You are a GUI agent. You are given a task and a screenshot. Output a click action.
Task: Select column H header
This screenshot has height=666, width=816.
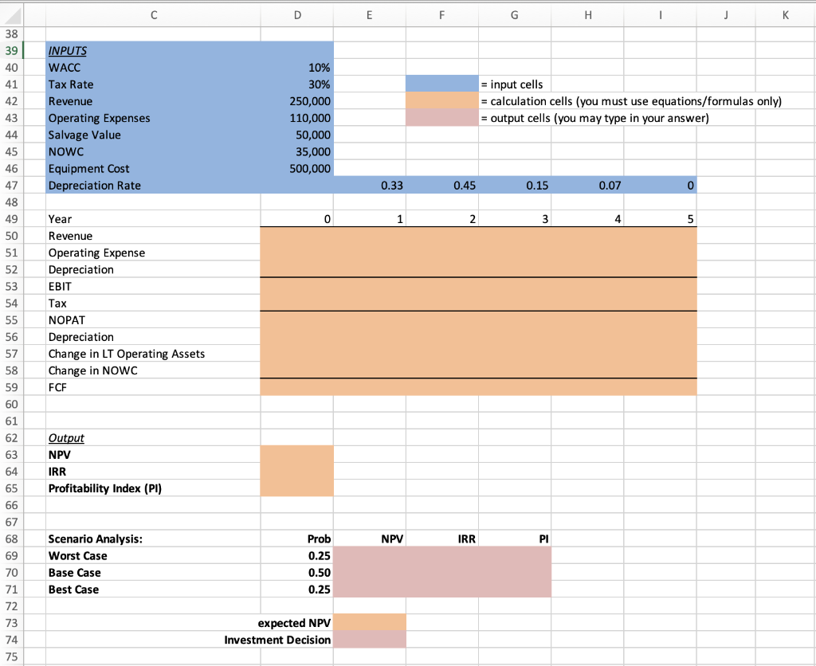click(587, 15)
